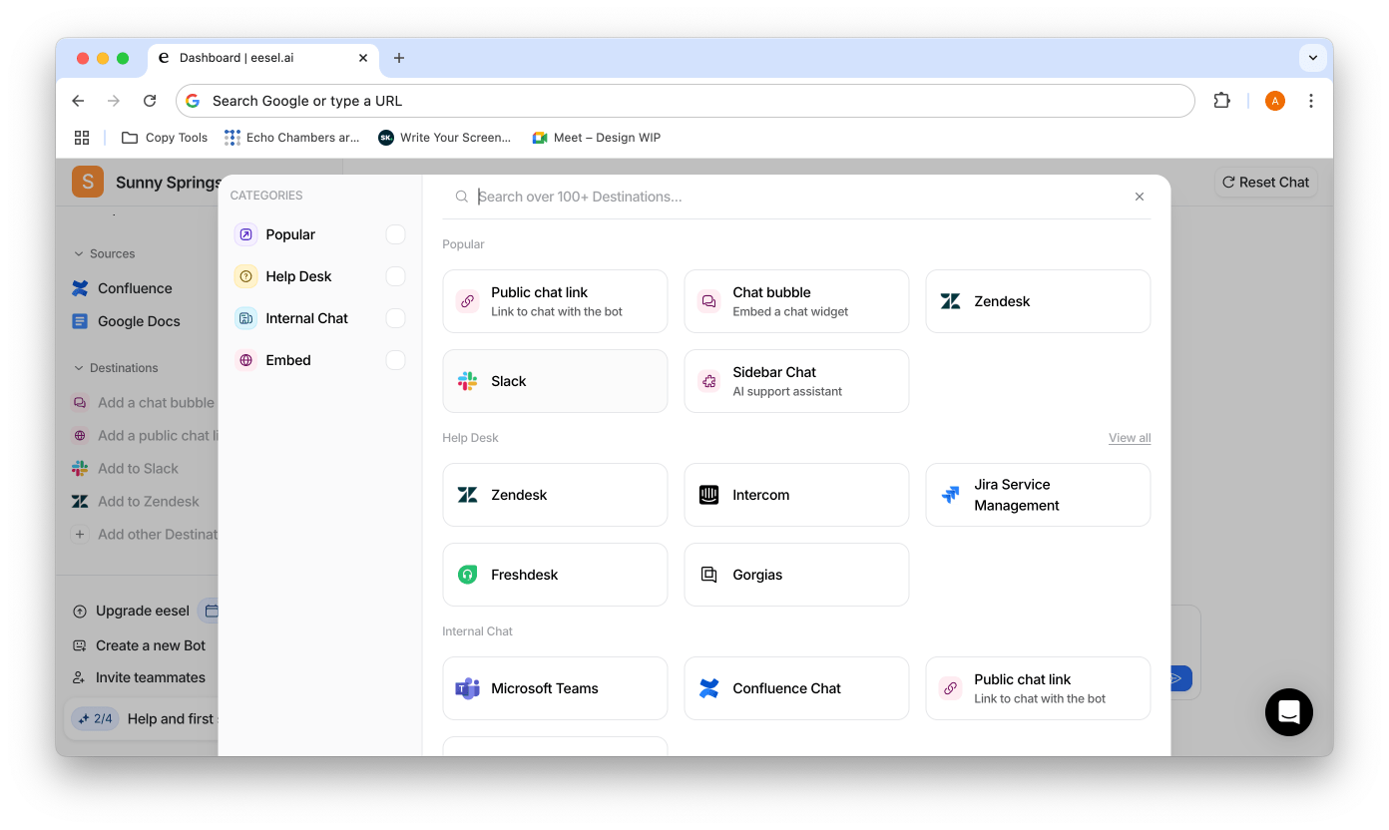The height and width of the screenshot is (830, 1389).
Task: Close the destinations dialog with the X
Action: tap(1140, 197)
